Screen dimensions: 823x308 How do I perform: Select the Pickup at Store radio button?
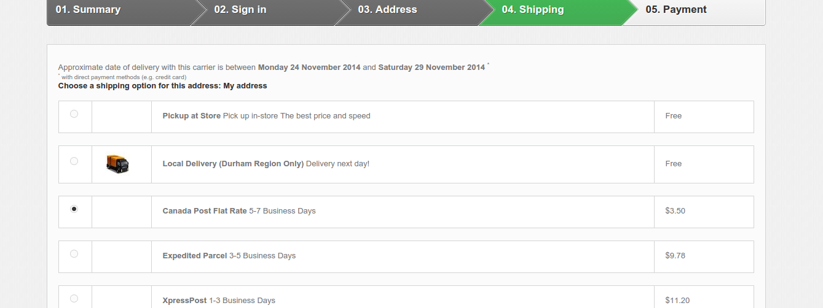coord(74,114)
